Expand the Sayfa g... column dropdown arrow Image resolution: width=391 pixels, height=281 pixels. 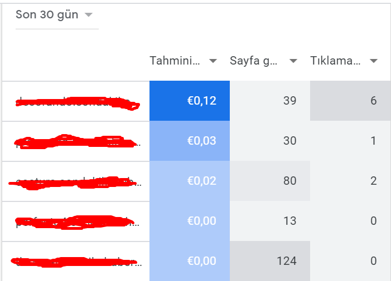tap(293, 61)
